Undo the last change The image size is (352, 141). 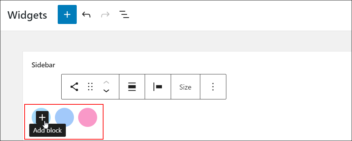(x=86, y=14)
